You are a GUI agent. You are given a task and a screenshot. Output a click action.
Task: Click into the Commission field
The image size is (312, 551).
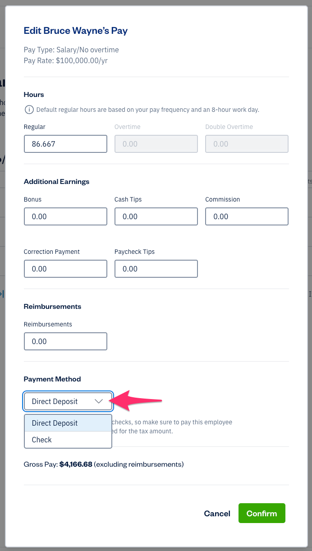(x=247, y=216)
